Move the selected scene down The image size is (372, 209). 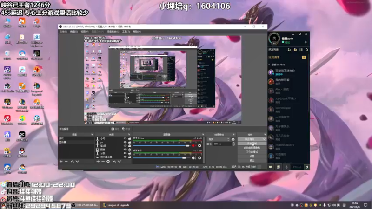(77, 161)
